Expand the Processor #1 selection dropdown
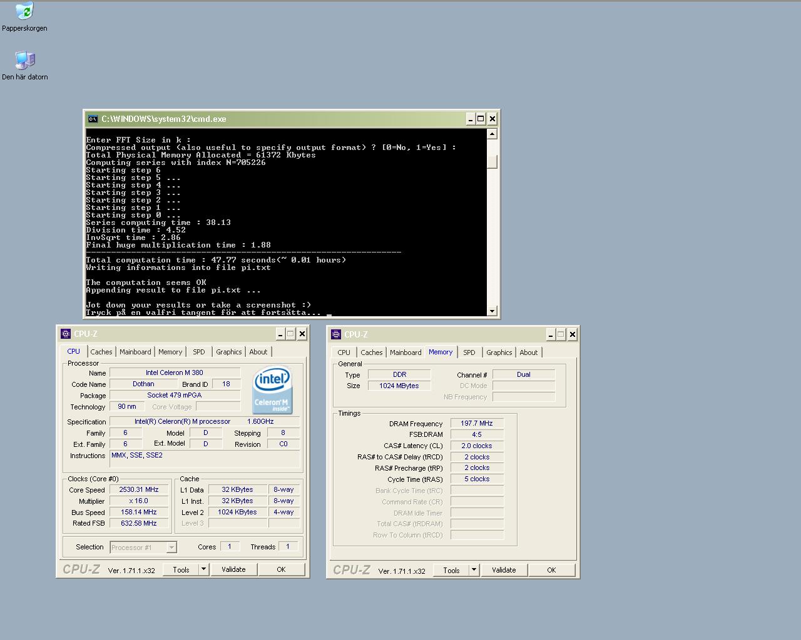Image resolution: width=801 pixels, height=640 pixels. click(171, 547)
